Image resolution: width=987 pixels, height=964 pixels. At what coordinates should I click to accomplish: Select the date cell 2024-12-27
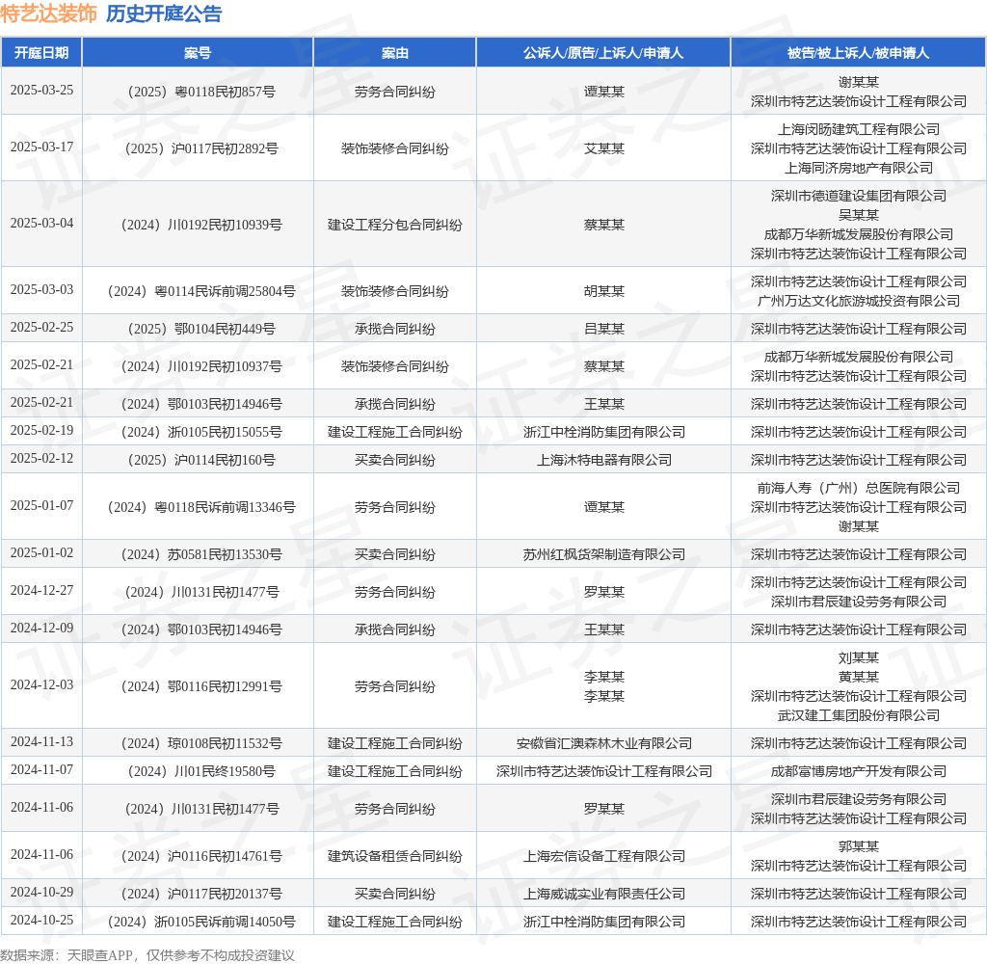[x=41, y=591]
